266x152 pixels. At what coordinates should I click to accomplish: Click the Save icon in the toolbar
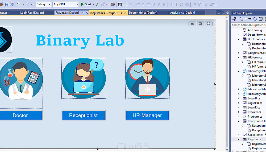(x=6, y=4)
